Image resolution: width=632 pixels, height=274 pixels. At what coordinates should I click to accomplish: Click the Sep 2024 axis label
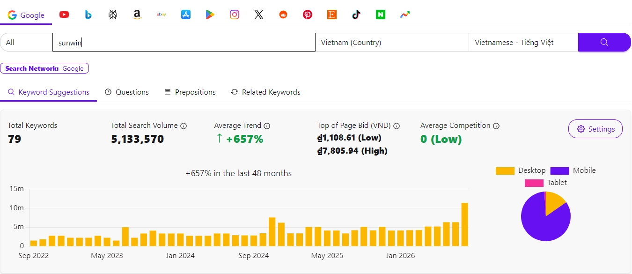point(254,256)
